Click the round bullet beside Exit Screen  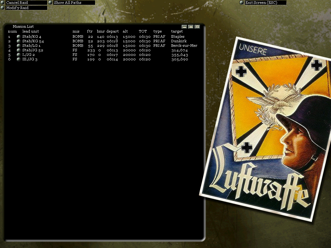pyautogui.click(x=242, y=3)
